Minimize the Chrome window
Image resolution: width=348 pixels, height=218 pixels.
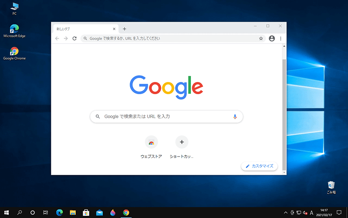coord(255,26)
